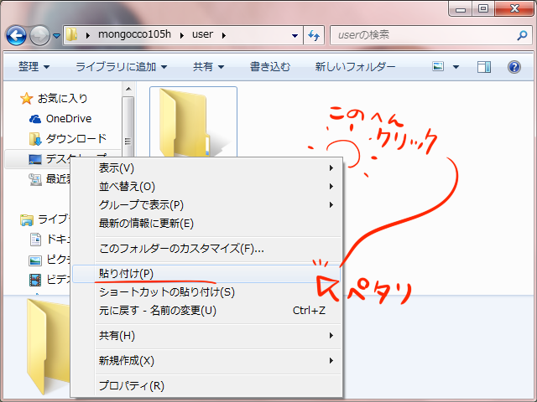Expand the address bar history dropdown arrow
537x402 pixels.
[x=295, y=36]
